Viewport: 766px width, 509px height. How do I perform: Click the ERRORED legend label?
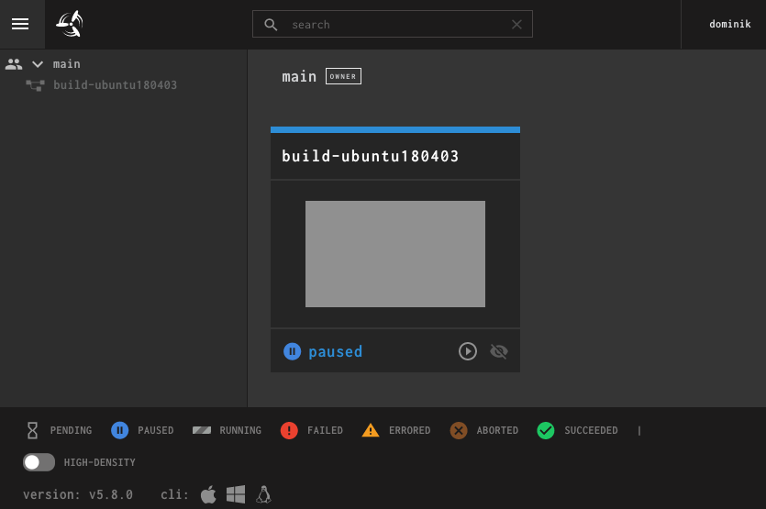pyautogui.click(x=409, y=430)
